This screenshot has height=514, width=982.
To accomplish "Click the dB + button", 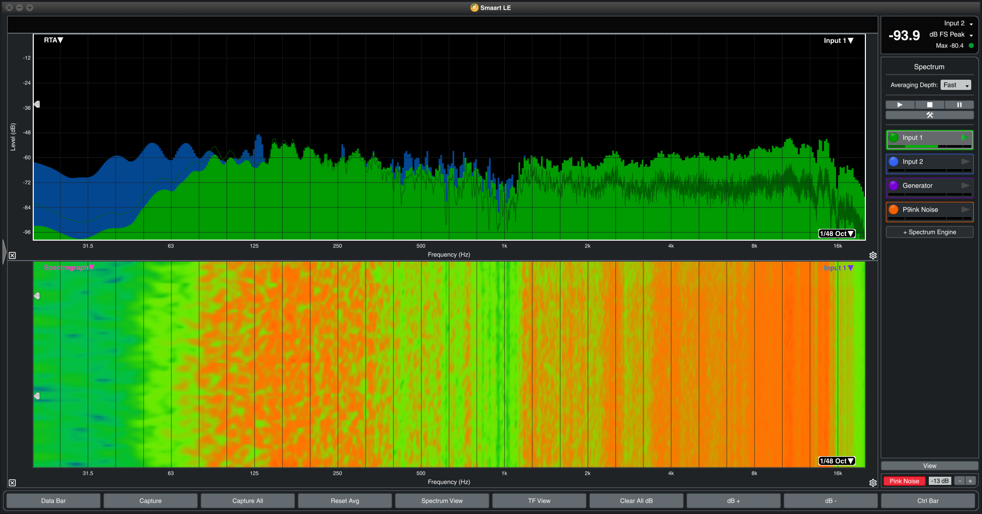I will (733, 501).
